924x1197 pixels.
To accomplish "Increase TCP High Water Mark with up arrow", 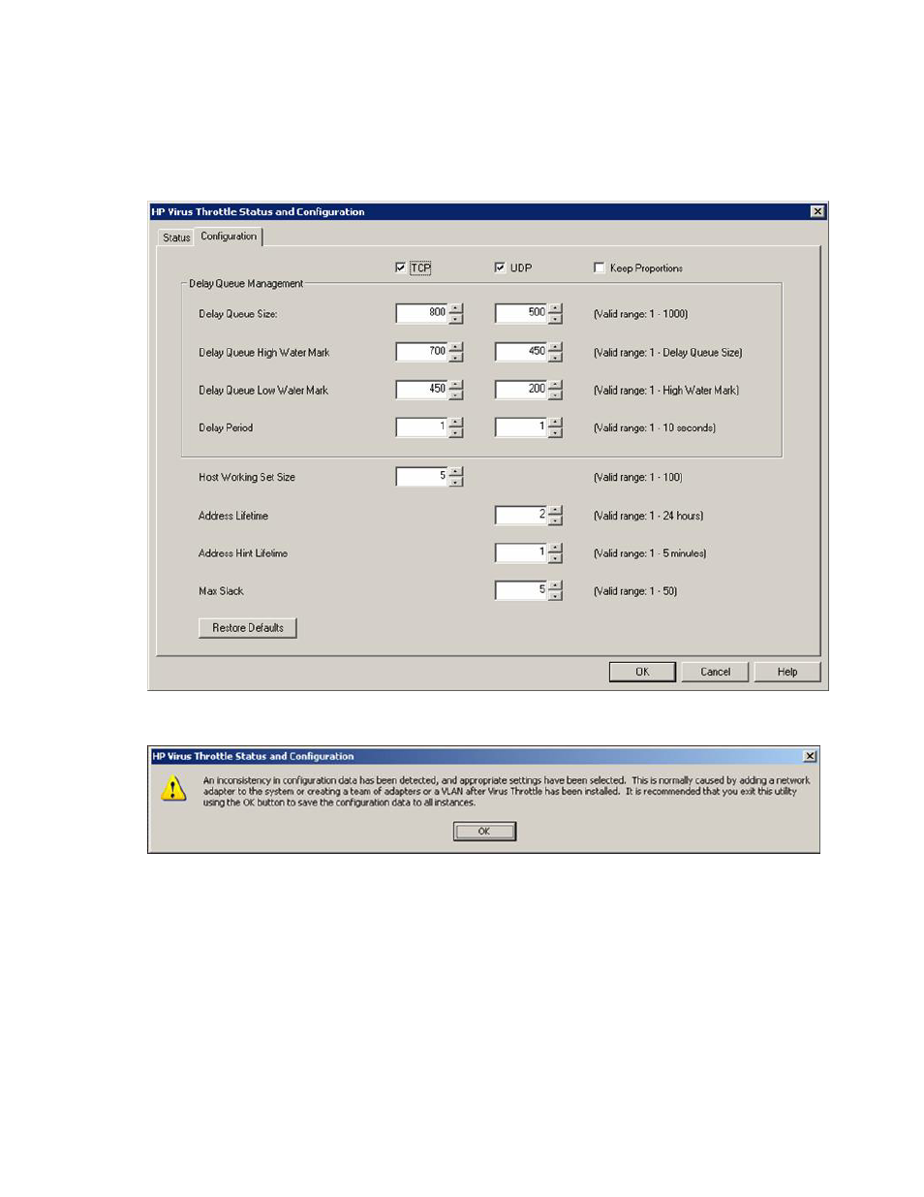I will click(456, 347).
